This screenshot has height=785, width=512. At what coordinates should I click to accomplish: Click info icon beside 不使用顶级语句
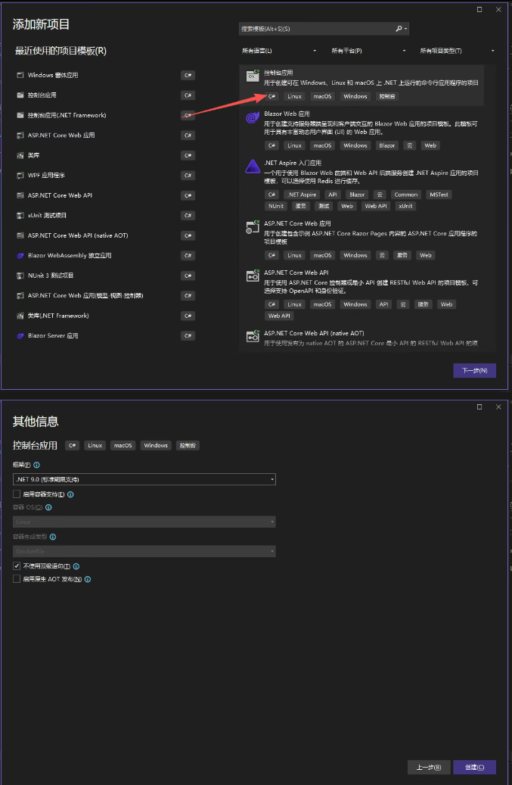(76, 566)
